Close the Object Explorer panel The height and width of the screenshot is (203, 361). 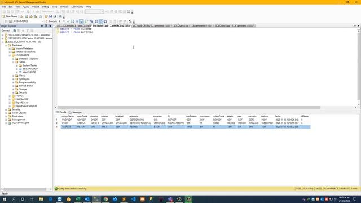tap(50, 26)
